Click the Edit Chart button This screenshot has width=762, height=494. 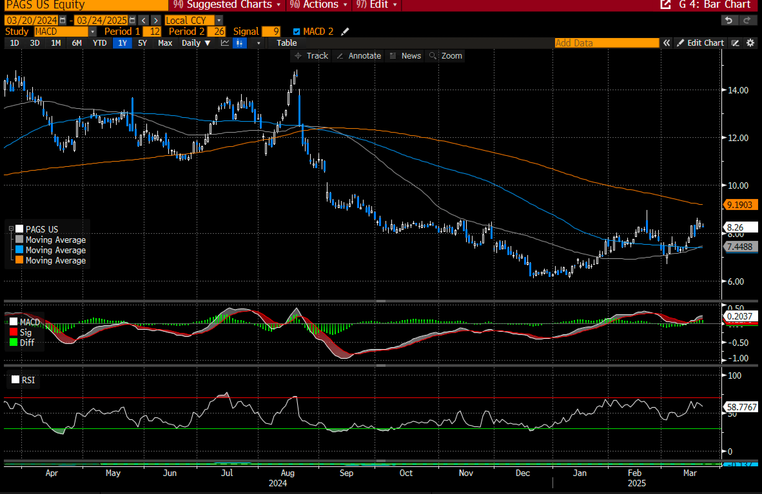(701, 43)
